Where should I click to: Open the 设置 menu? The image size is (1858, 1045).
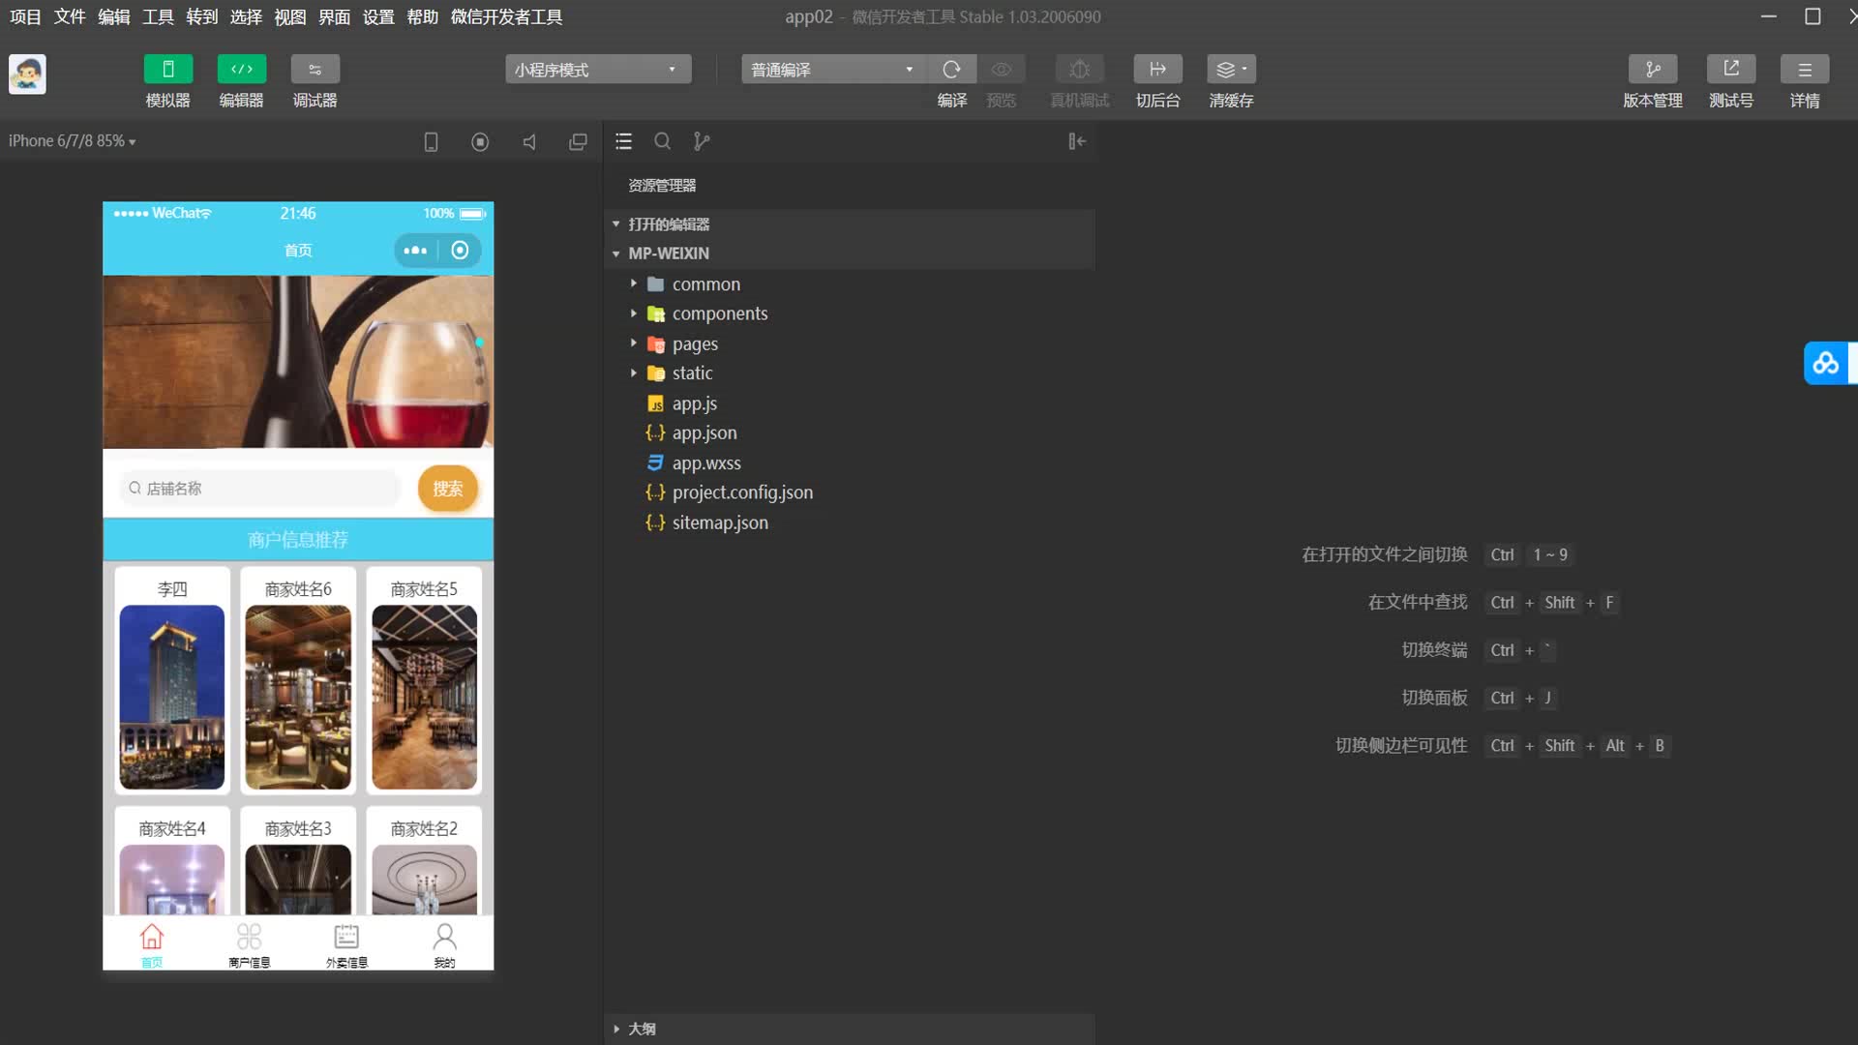[x=378, y=16]
